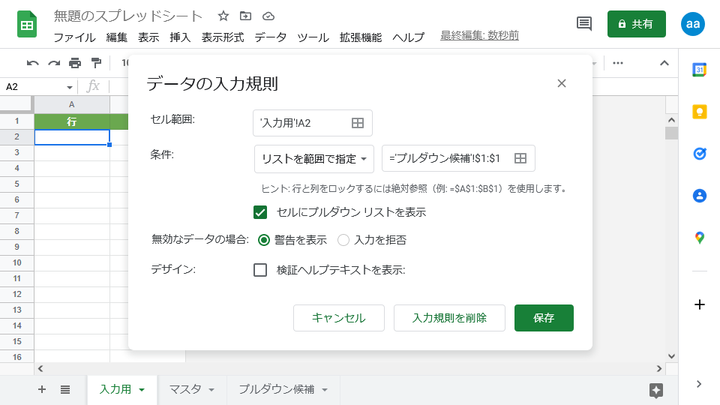Click the get add-ons plus icon

click(x=699, y=304)
